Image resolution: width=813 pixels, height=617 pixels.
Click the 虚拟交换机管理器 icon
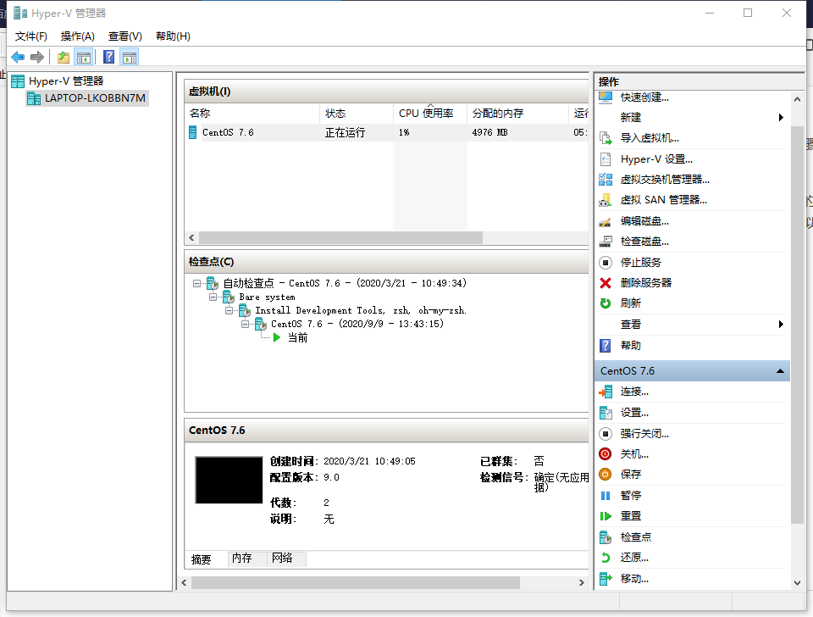tap(605, 180)
